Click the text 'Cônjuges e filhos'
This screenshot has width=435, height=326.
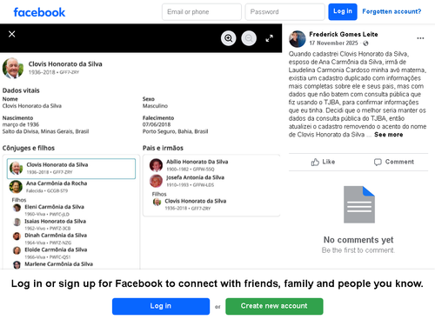29,148
